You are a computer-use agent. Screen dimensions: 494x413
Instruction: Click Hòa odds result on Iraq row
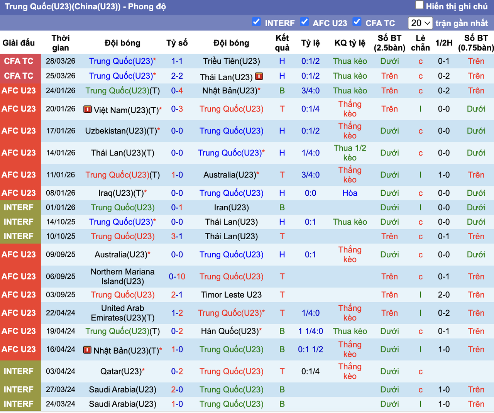click(350, 193)
